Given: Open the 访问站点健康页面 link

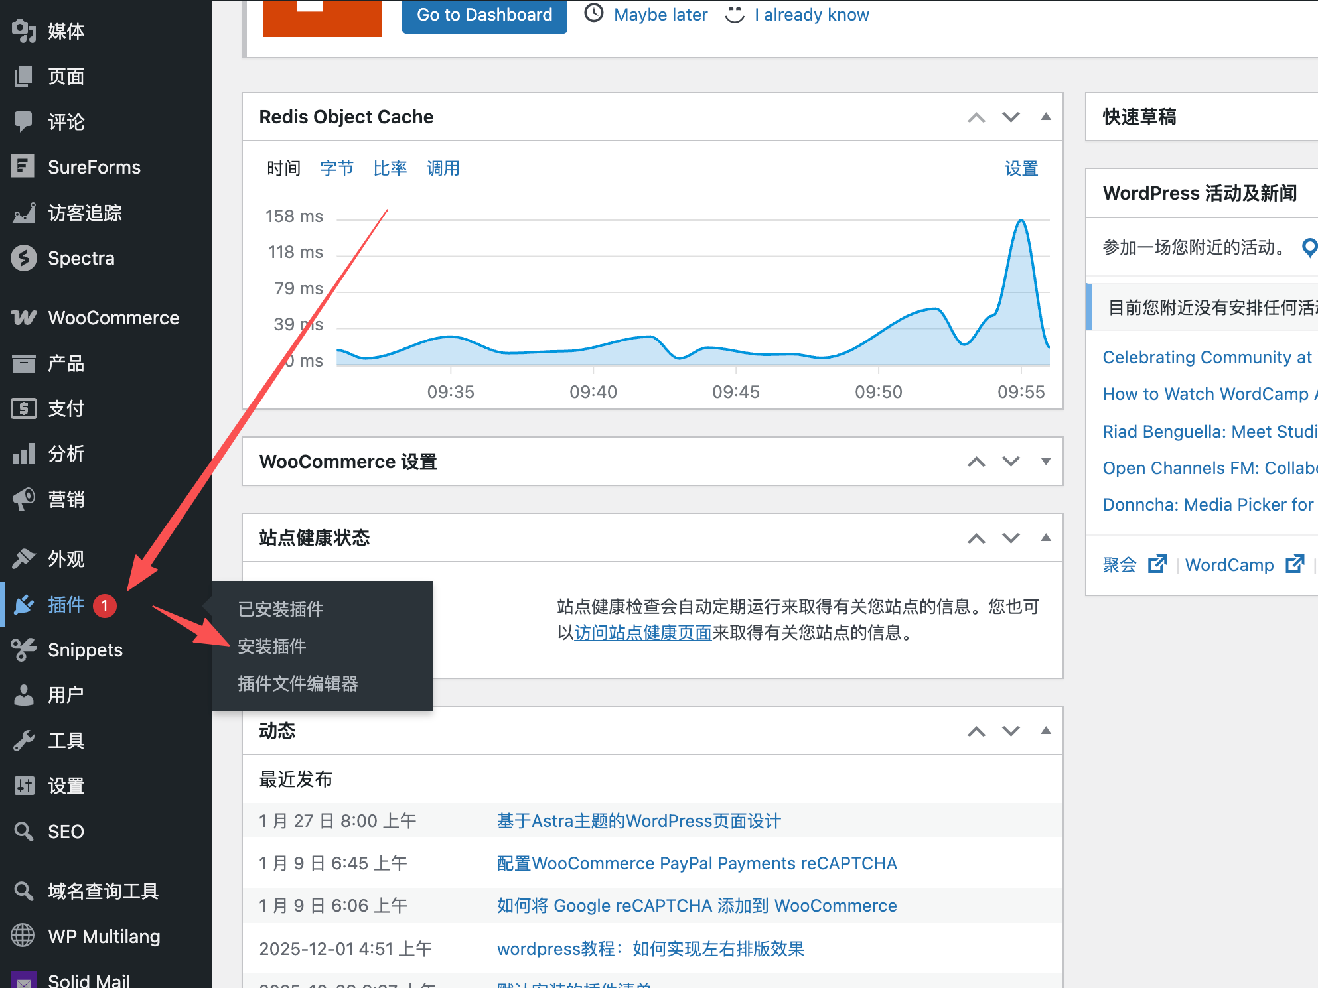Looking at the screenshot, I should tap(642, 633).
